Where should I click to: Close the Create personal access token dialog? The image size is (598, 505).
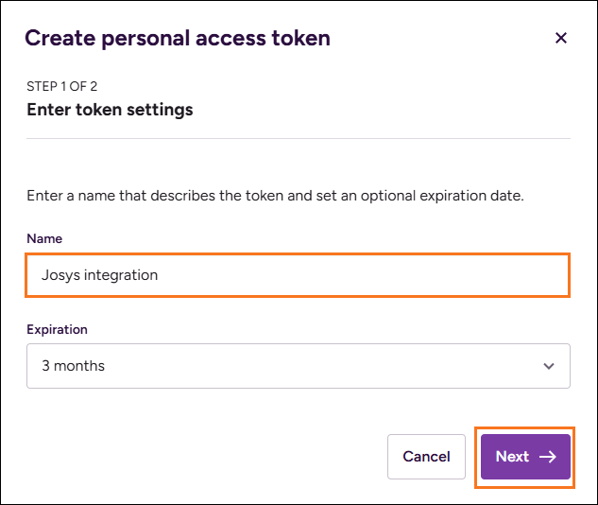[x=561, y=39]
